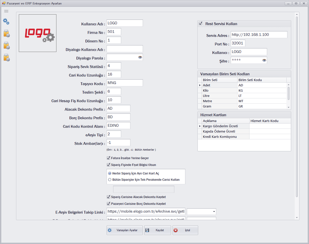The height and width of the screenshot is (244, 309).
Task: Click the main panel vertical scrollbar thumb
Action: point(297,107)
